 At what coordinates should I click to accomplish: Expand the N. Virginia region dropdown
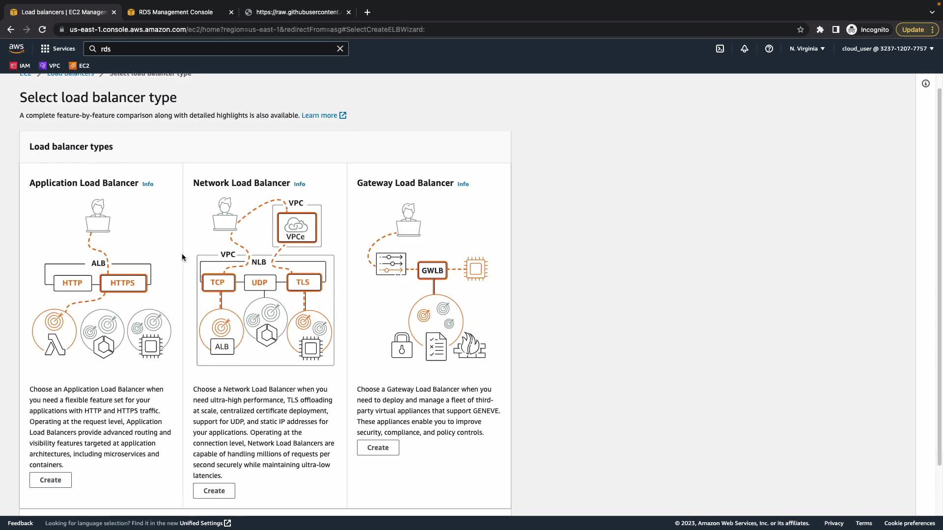(x=807, y=49)
